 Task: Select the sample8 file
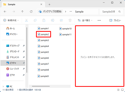pyautogui.click(x=43, y=70)
